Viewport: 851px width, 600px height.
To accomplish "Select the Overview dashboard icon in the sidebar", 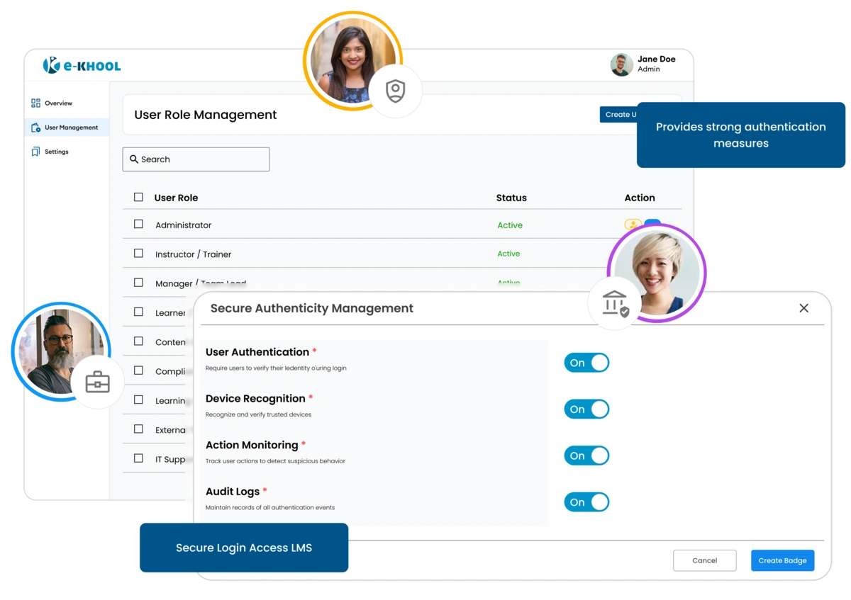I will (x=35, y=103).
